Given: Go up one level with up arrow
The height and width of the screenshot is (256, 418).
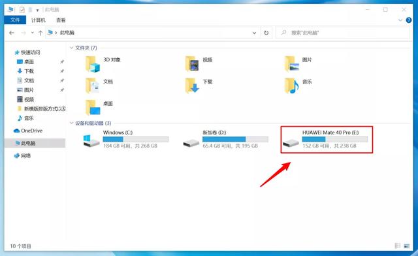Looking at the screenshot, I should point(40,33).
